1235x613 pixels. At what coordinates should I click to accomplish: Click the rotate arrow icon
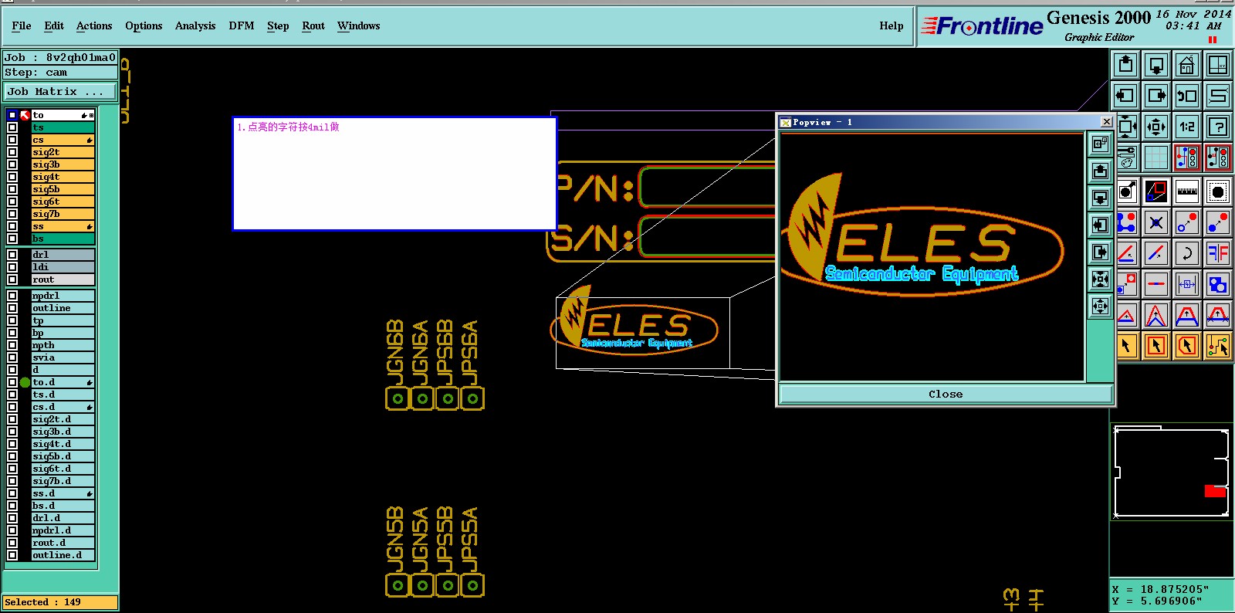(x=1187, y=253)
